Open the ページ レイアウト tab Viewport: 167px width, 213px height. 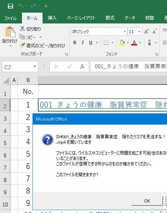tap(81, 18)
